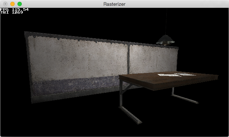The width and height of the screenshot is (229, 137).
Task: Click the FPS counter readout
Action: tap(15, 10)
